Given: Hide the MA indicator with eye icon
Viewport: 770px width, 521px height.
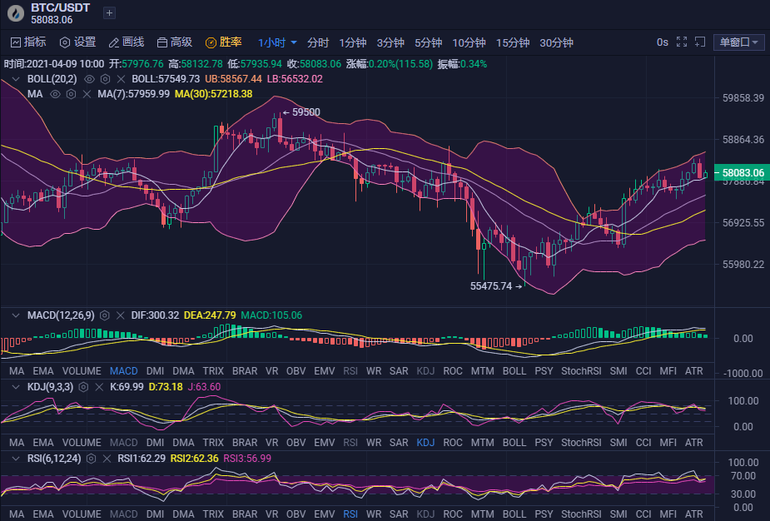Looking at the screenshot, I should [x=55, y=94].
